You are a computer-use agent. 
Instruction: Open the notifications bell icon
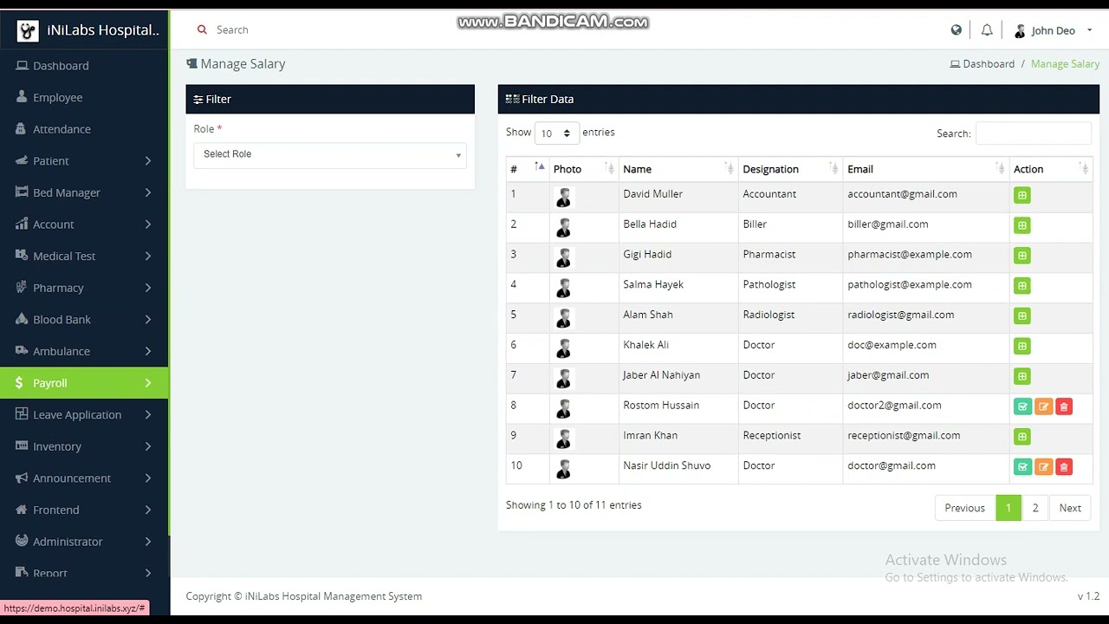(987, 30)
